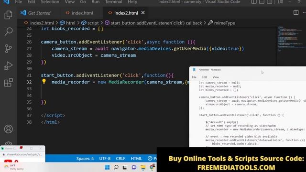This screenshot has height=172, width=306.
Task: Toggle the secondary sidebar layout icon
Action: point(269,2)
